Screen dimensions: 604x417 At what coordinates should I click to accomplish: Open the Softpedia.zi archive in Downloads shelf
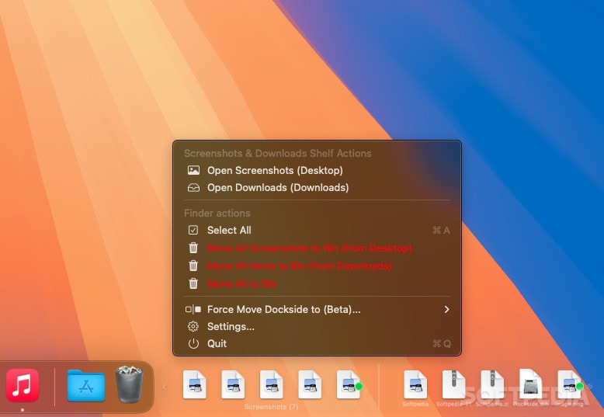pos(492,384)
